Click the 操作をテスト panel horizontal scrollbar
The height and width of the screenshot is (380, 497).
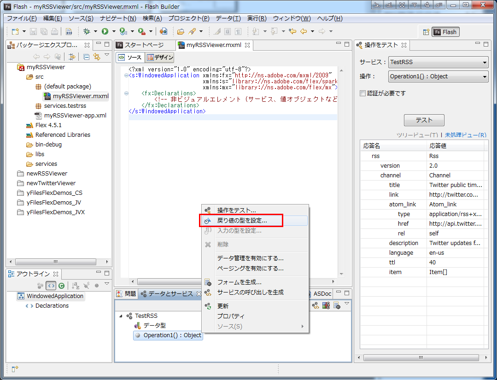421,357
